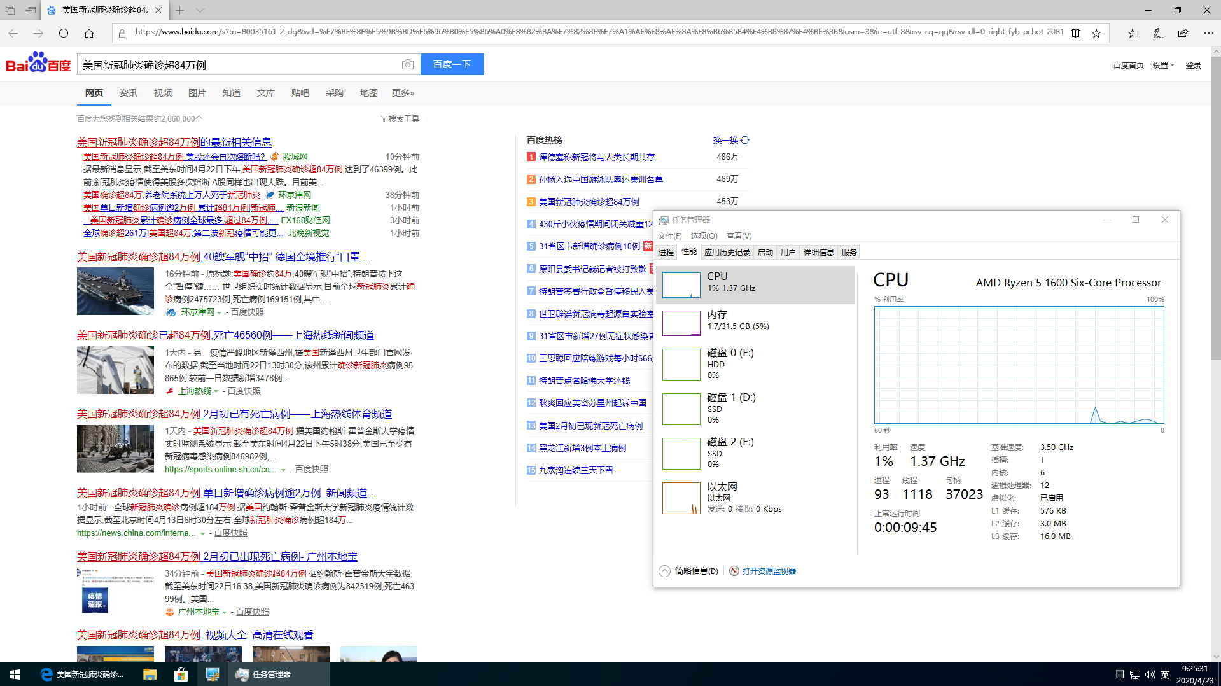Open the favorites hub icon
This screenshot has width=1221, height=686.
pos(1133,33)
